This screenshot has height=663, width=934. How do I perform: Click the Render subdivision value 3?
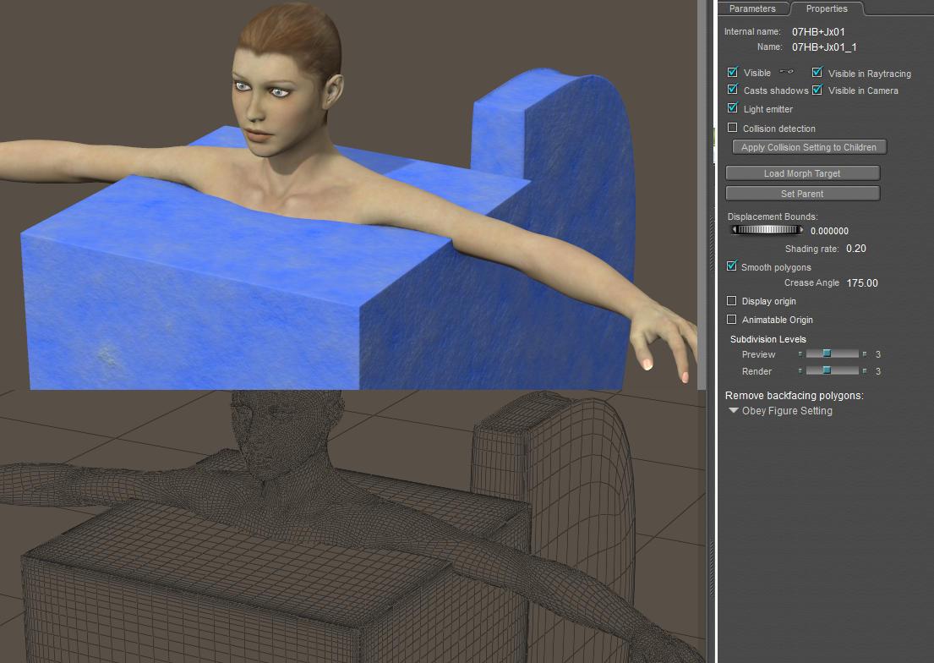coord(878,371)
